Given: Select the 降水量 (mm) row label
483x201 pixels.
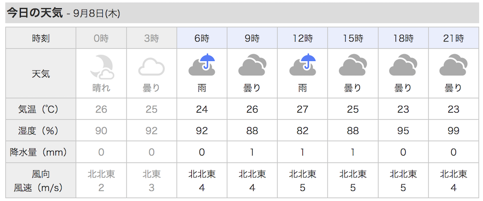Looking at the screenshot, I should coord(41,152).
